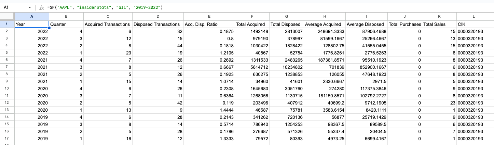Select column G header
Screen dimensions: 494x145
(287, 16)
